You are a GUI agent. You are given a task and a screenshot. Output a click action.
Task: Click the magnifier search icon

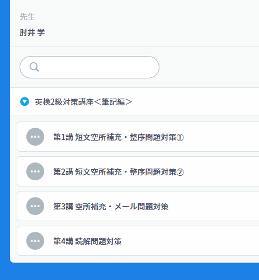pyautogui.click(x=34, y=67)
